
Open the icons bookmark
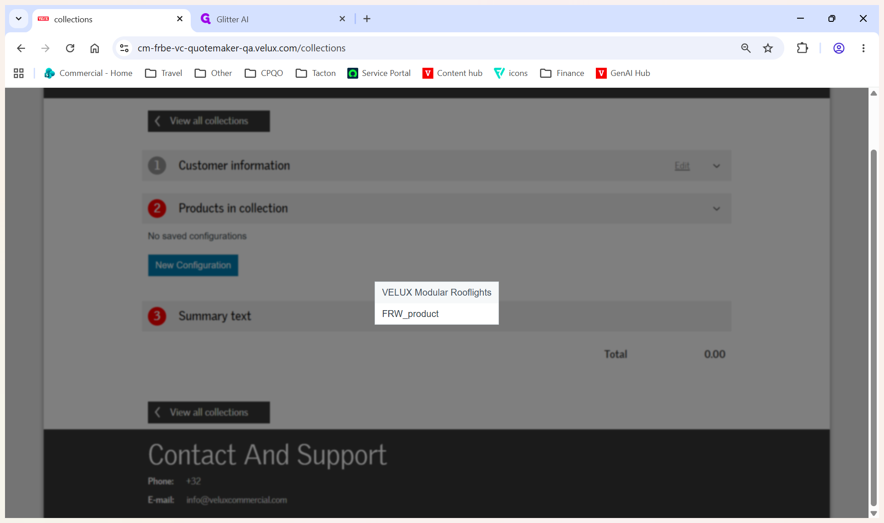coord(511,73)
